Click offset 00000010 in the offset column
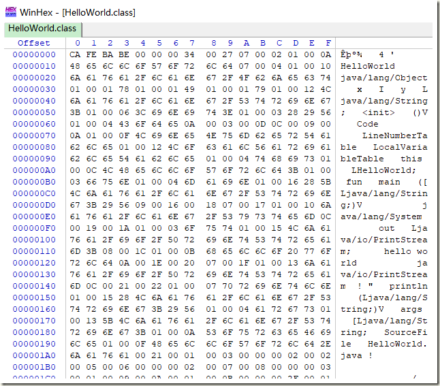Image resolution: width=440 pixels, height=386 pixels. (34, 66)
